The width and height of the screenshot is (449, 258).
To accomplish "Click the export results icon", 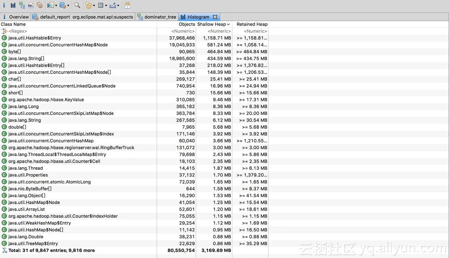I will [113, 5].
